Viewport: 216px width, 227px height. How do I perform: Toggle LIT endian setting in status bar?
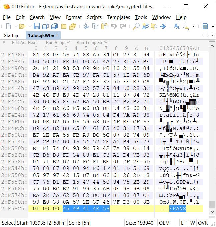click(x=184, y=223)
